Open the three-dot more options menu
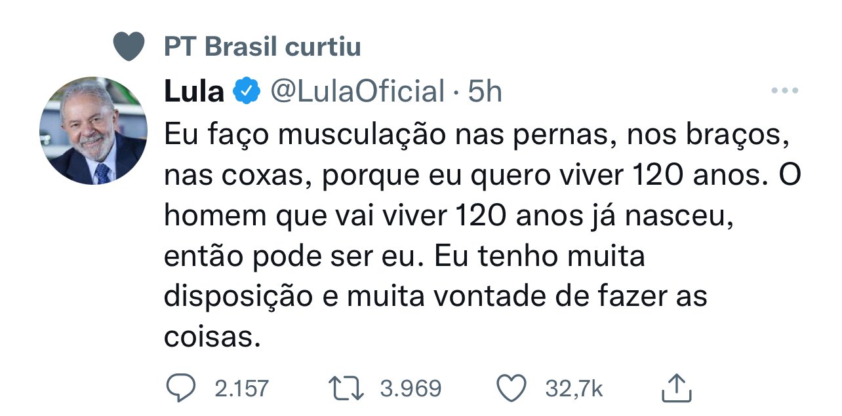This screenshot has width=842, height=416. 785,91
